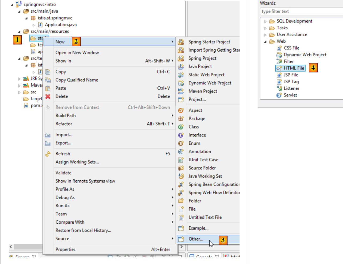This screenshot has width=343, height=264.
Task: Collapse the Web wizard category
Action: tap(265, 41)
